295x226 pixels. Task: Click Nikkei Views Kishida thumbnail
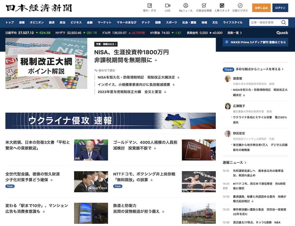point(91,182)
